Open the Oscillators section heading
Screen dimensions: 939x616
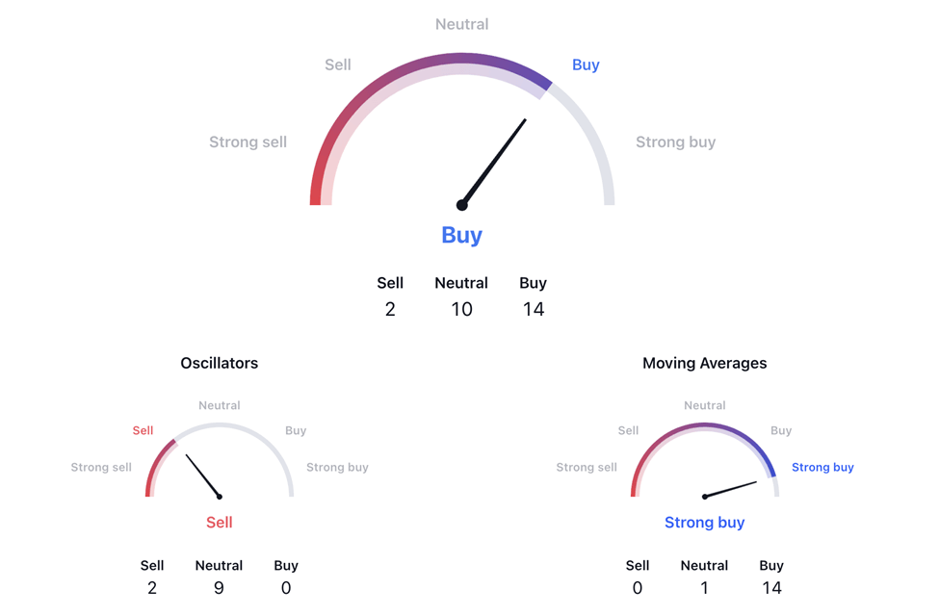tap(220, 363)
